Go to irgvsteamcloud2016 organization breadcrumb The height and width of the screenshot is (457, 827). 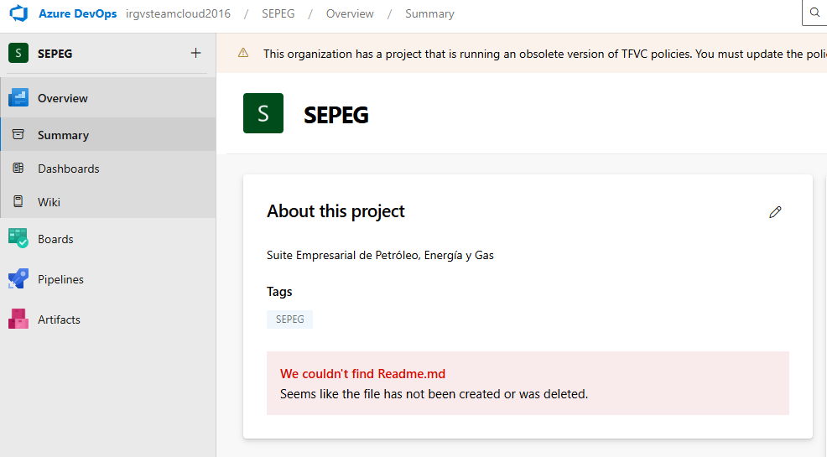(x=179, y=13)
